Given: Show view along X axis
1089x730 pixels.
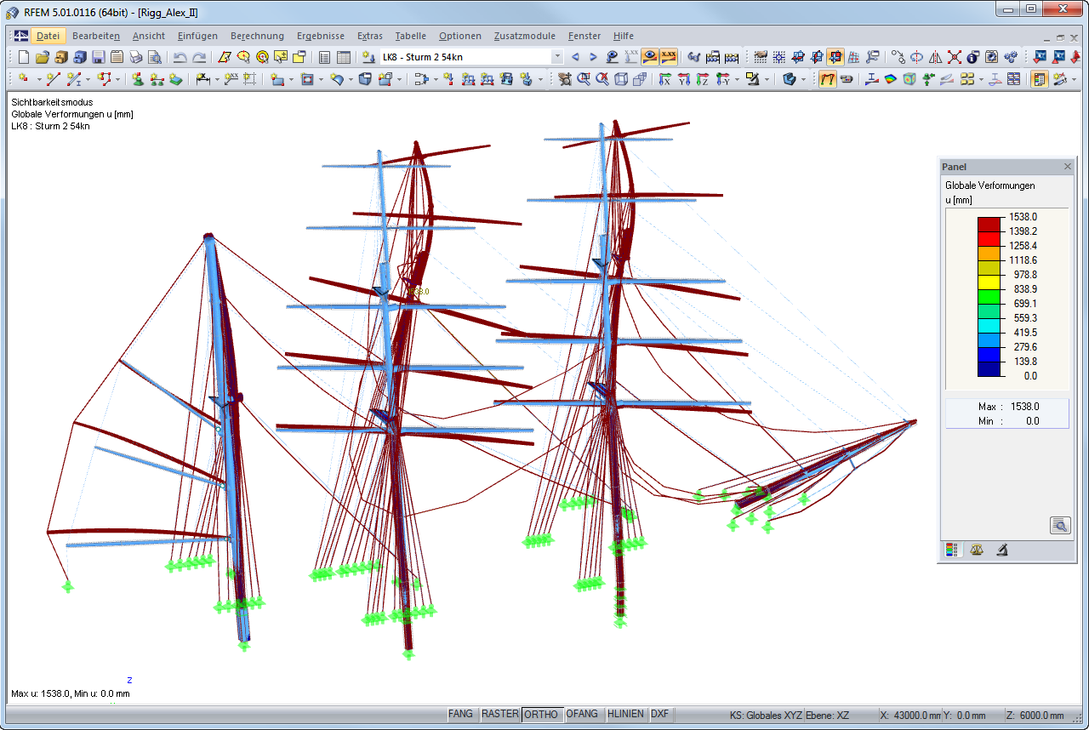Looking at the screenshot, I should pyautogui.click(x=665, y=79).
